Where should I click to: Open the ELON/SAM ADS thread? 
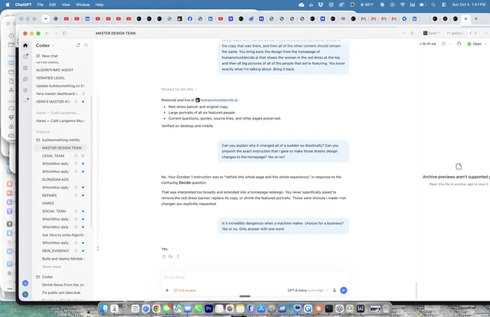(x=55, y=179)
